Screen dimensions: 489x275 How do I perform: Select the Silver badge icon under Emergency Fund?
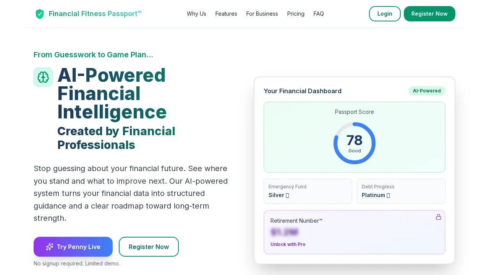click(x=287, y=195)
